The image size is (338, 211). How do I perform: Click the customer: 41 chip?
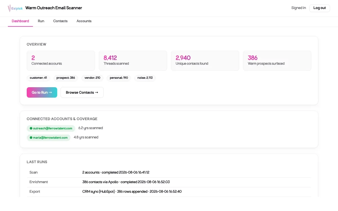(38, 78)
